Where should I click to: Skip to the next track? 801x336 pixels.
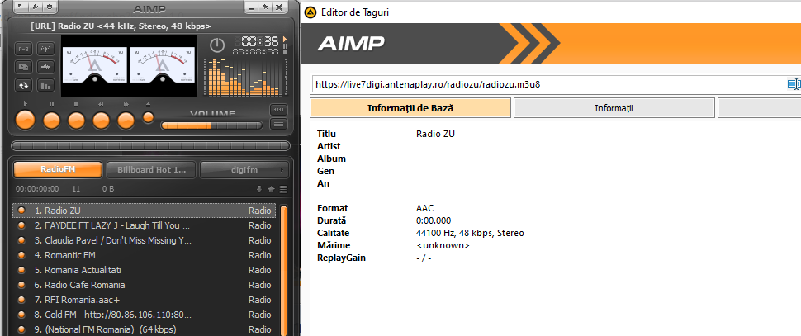tap(126, 121)
